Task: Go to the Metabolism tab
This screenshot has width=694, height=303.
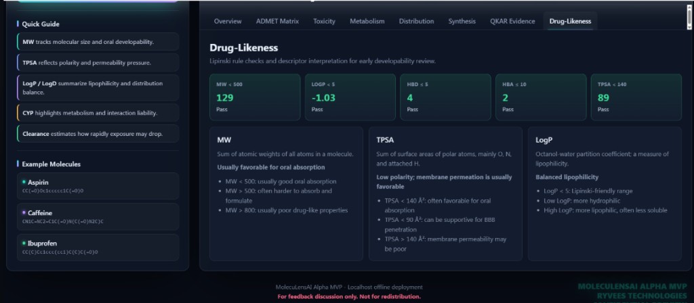Action: [367, 21]
